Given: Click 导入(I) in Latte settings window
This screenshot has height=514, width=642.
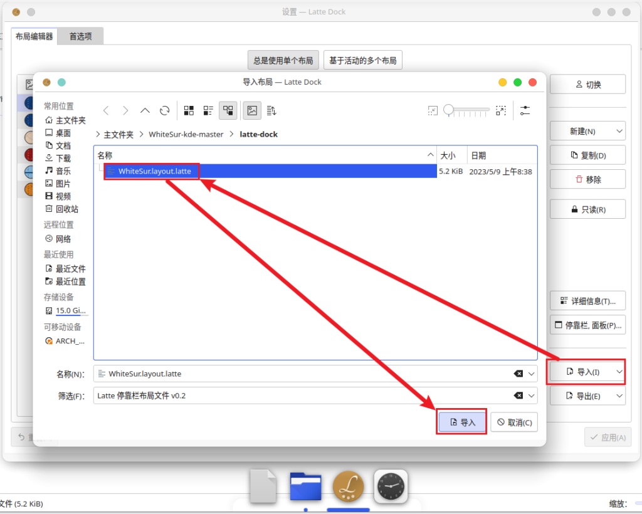Looking at the screenshot, I should click(x=582, y=372).
